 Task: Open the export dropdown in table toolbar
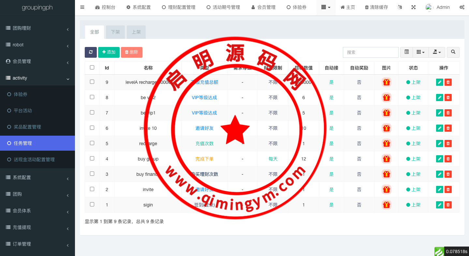tap(437, 52)
